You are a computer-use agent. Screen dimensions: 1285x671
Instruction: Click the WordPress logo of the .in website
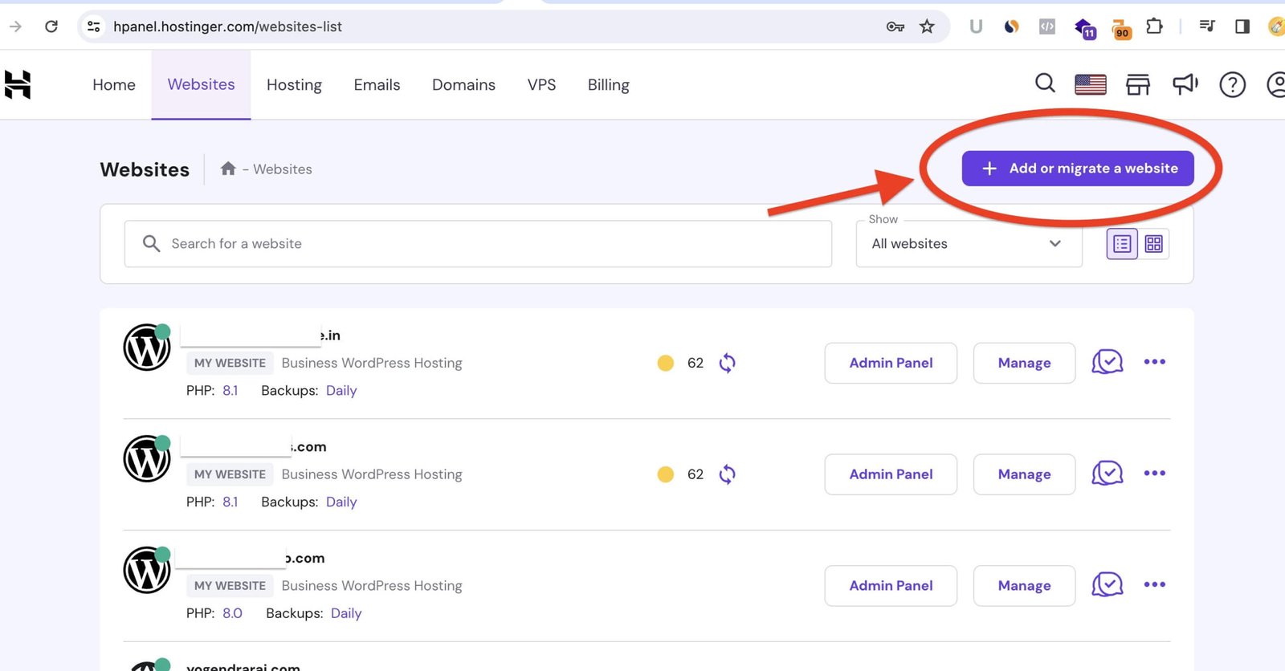(146, 348)
